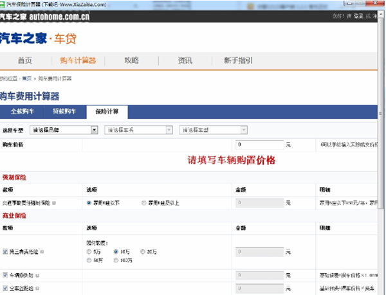Select the 保险计算 tab

tap(107, 112)
